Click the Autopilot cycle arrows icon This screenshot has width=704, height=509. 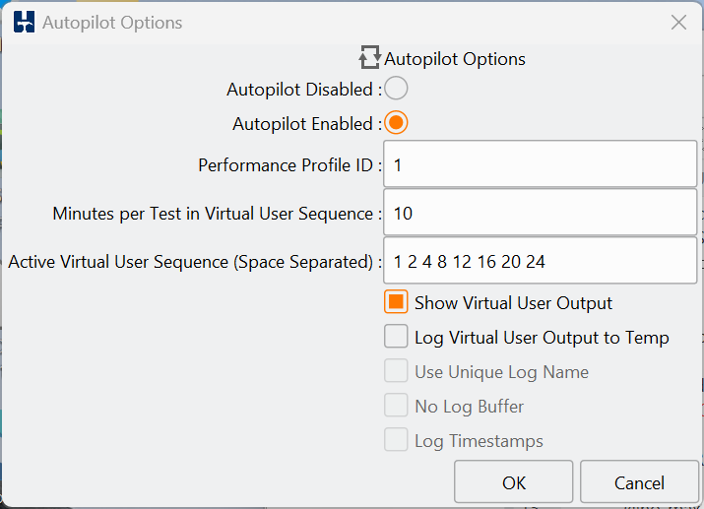tap(370, 57)
